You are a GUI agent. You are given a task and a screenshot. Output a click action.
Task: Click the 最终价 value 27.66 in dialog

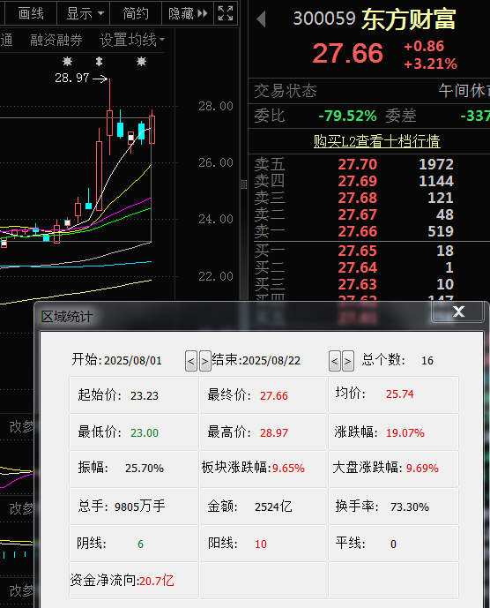point(273,395)
